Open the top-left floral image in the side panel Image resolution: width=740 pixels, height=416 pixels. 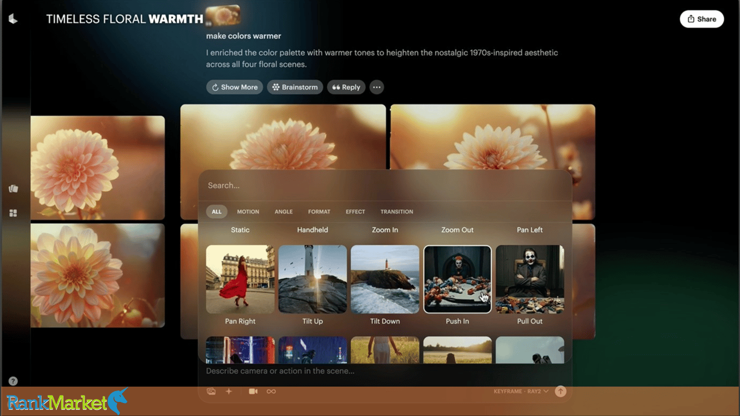[98, 167]
